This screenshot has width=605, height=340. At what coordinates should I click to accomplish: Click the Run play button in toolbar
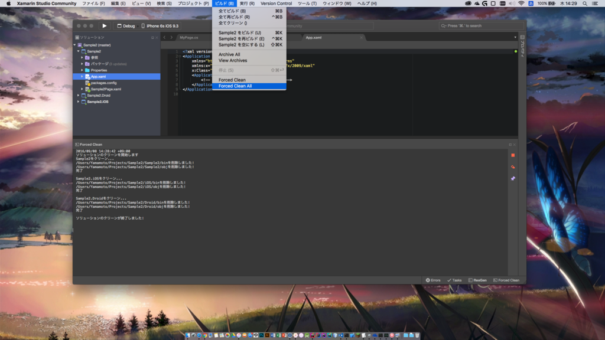104,26
